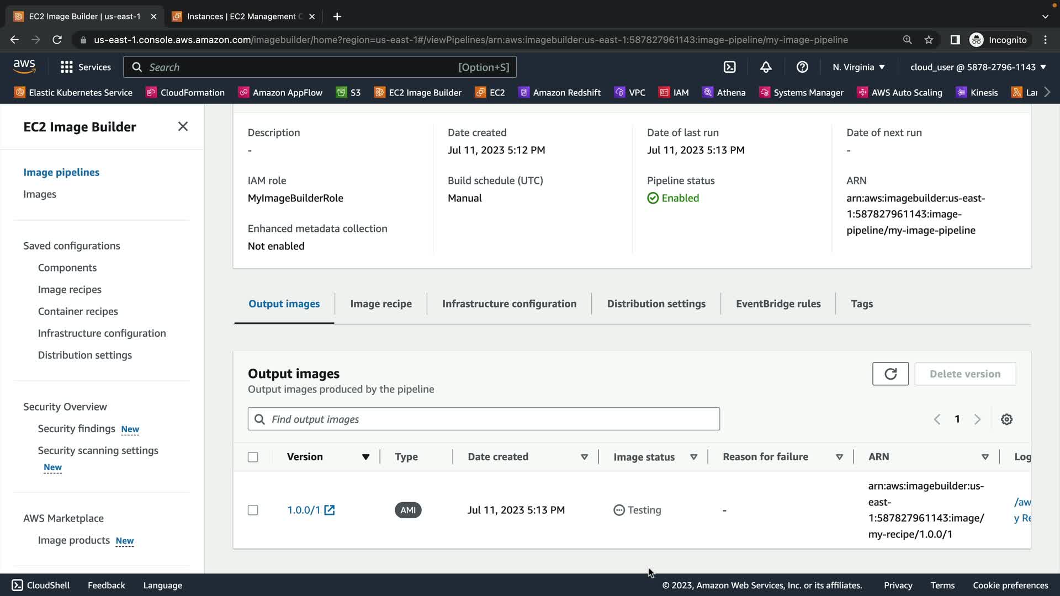Screen dimensions: 1060x596
Task: Refresh the output images list
Action: tap(890, 374)
